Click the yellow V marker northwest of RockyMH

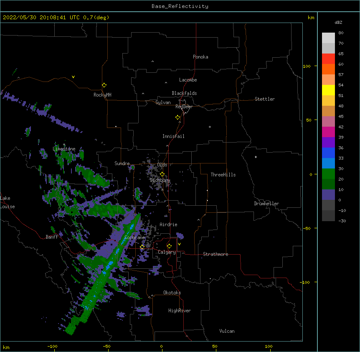(x=73, y=77)
